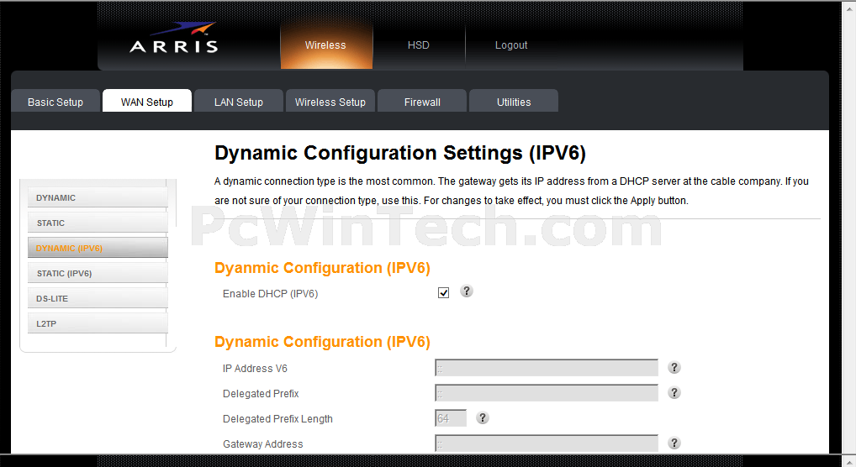
Task: Open STATIC (IPV6) in the sidebar
Action: pyautogui.click(x=98, y=273)
